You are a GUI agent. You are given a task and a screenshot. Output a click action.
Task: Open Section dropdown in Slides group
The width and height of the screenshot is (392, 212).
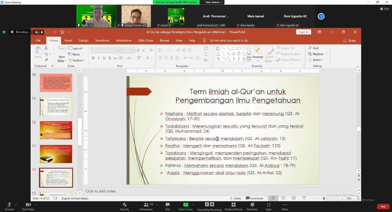point(76,60)
